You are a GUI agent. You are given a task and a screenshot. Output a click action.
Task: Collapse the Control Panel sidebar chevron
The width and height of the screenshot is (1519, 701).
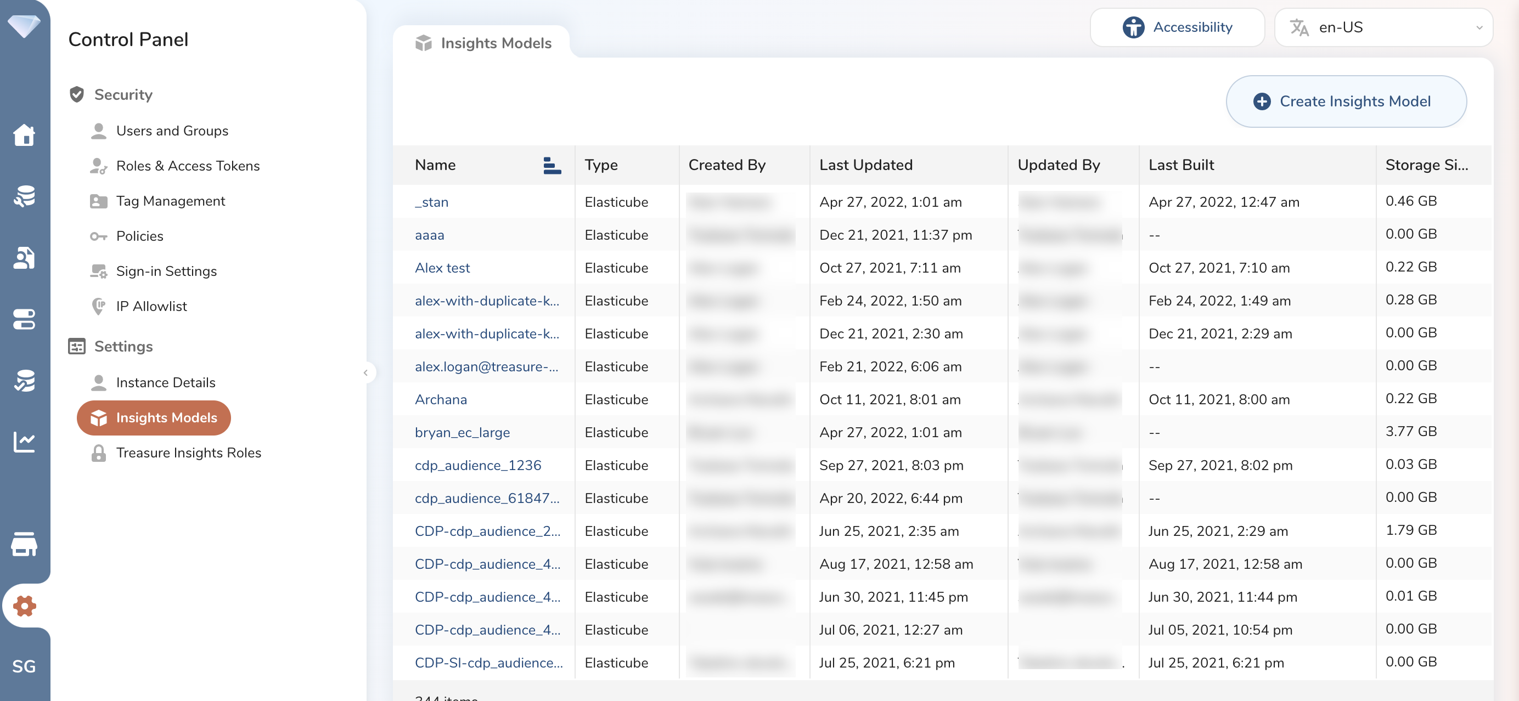365,372
